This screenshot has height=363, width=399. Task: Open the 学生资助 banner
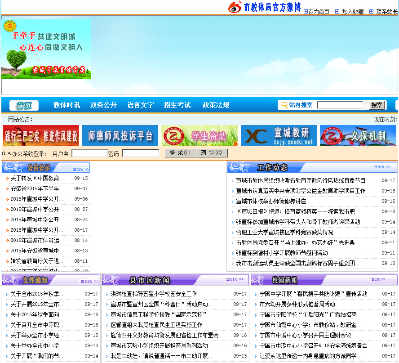point(199,135)
